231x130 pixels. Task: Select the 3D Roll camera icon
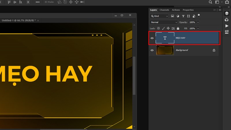[x=65, y=2]
